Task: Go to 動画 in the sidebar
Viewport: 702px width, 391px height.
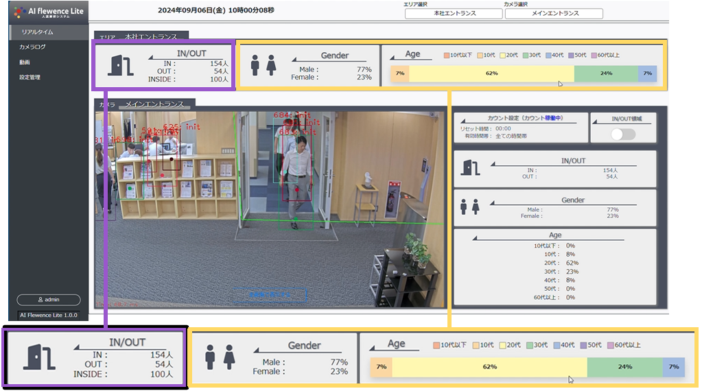Action: 25,62
